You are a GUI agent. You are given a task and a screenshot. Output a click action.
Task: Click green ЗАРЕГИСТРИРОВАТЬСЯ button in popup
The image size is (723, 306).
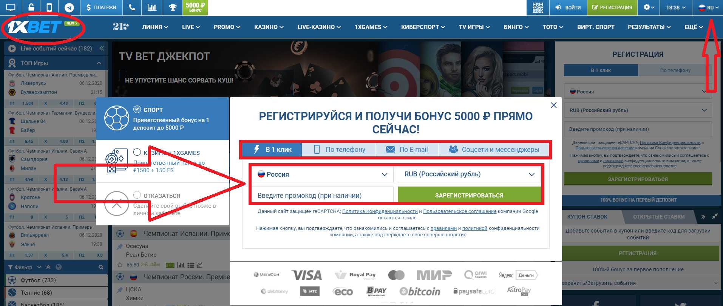pyautogui.click(x=469, y=195)
